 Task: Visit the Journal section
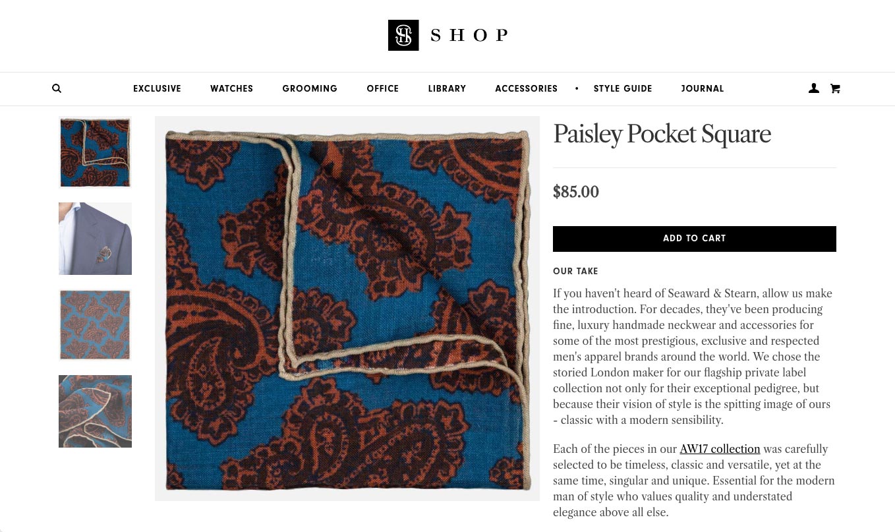pyautogui.click(x=703, y=88)
